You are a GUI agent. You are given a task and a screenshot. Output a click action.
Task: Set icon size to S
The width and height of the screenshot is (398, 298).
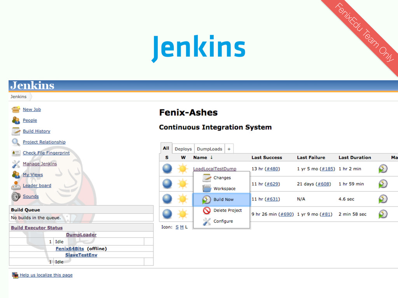(x=177, y=227)
